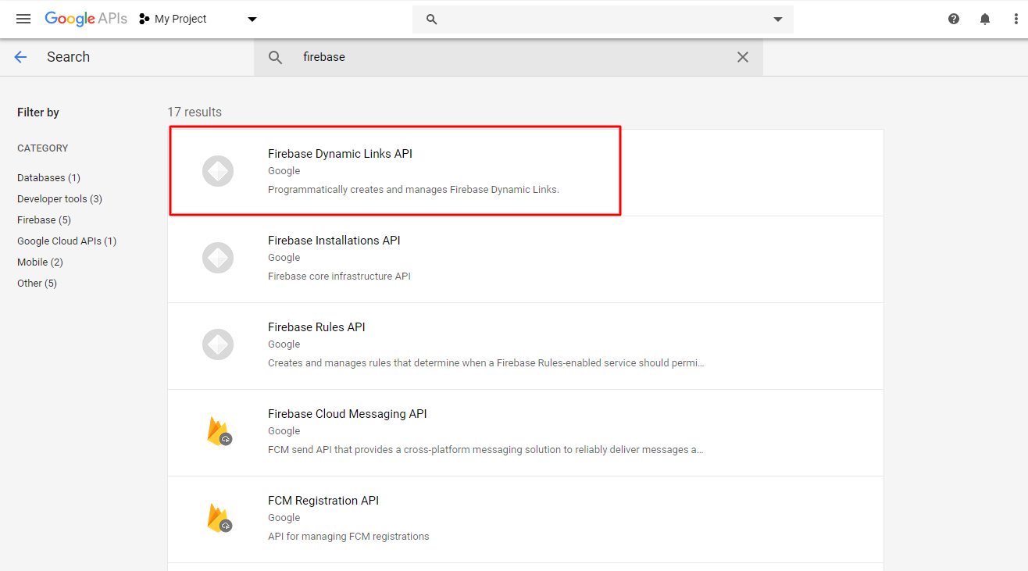This screenshot has width=1028, height=571.
Task: Open the hamburger navigation menu
Action: 23,19
